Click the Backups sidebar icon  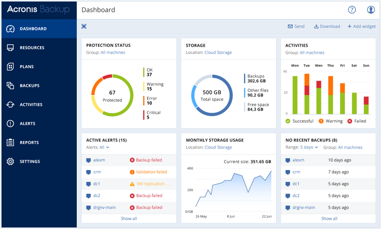pyautogui.click(x=10, y=86)
